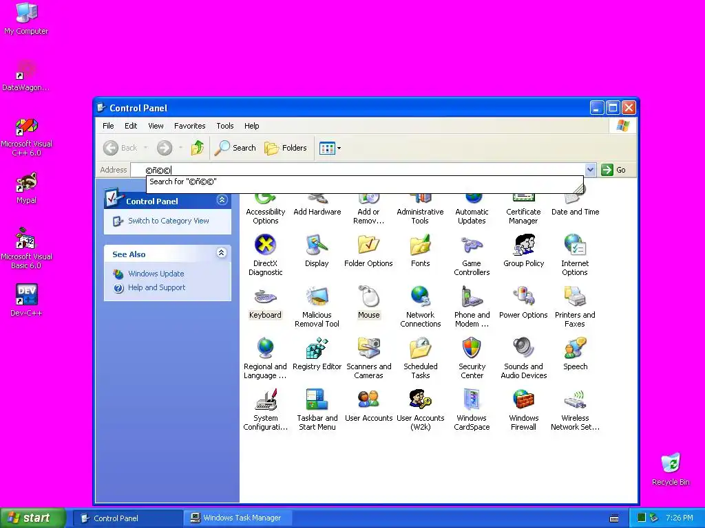Select Microsoft Visual Basic 6.0 shortcut

[26, 249]
